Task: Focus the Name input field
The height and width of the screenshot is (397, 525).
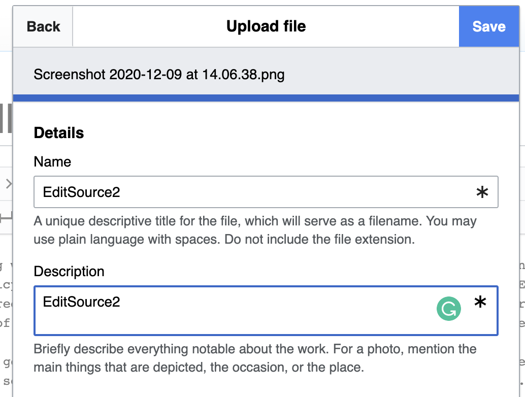Action: pyautogui.click(x=254, y=192)
